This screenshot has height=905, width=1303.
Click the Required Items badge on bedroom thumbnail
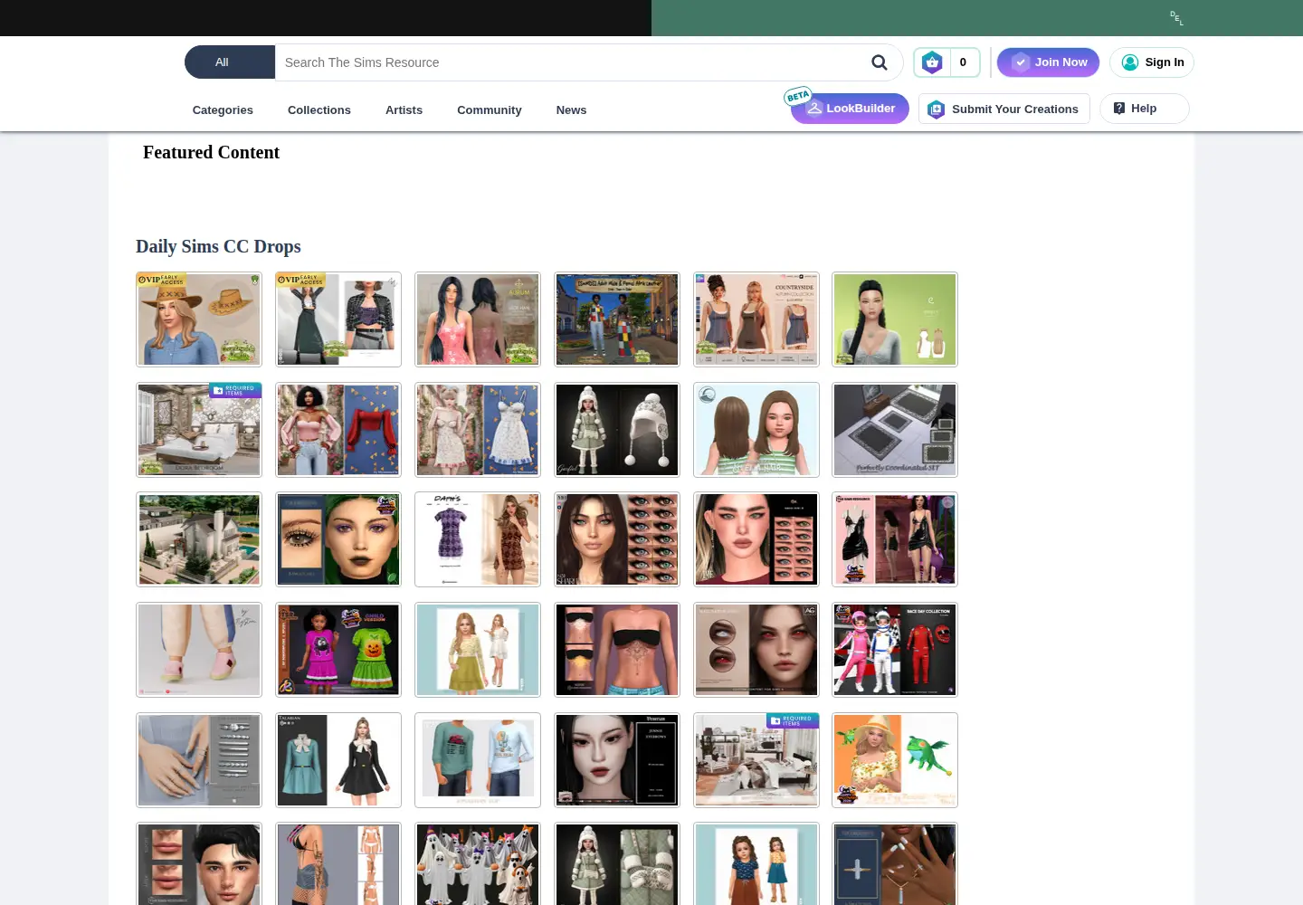[x=235, y=390]
